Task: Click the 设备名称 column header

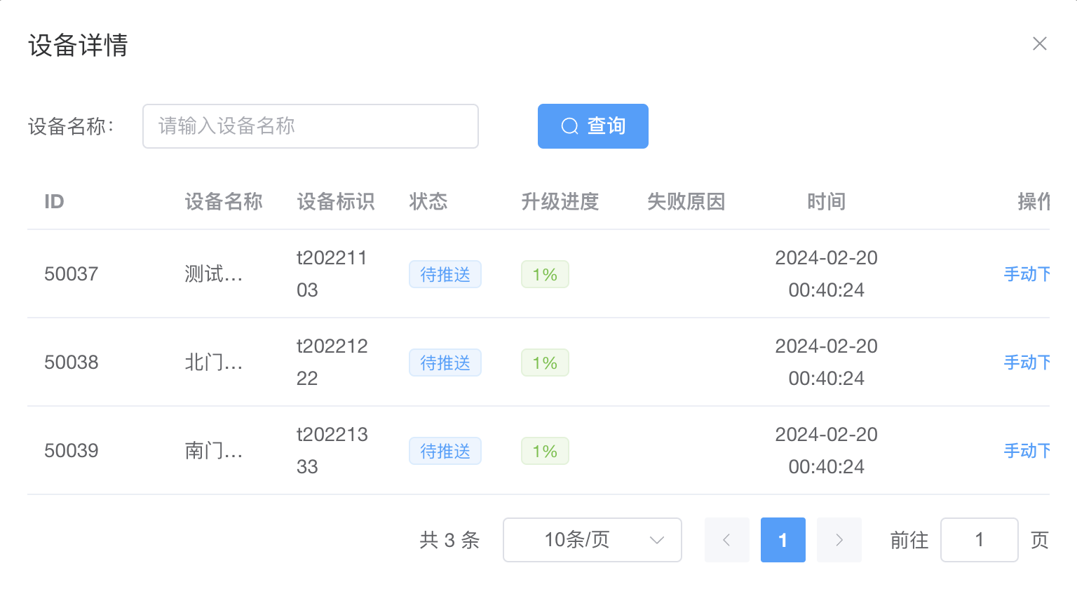Action: click(224, 202)
